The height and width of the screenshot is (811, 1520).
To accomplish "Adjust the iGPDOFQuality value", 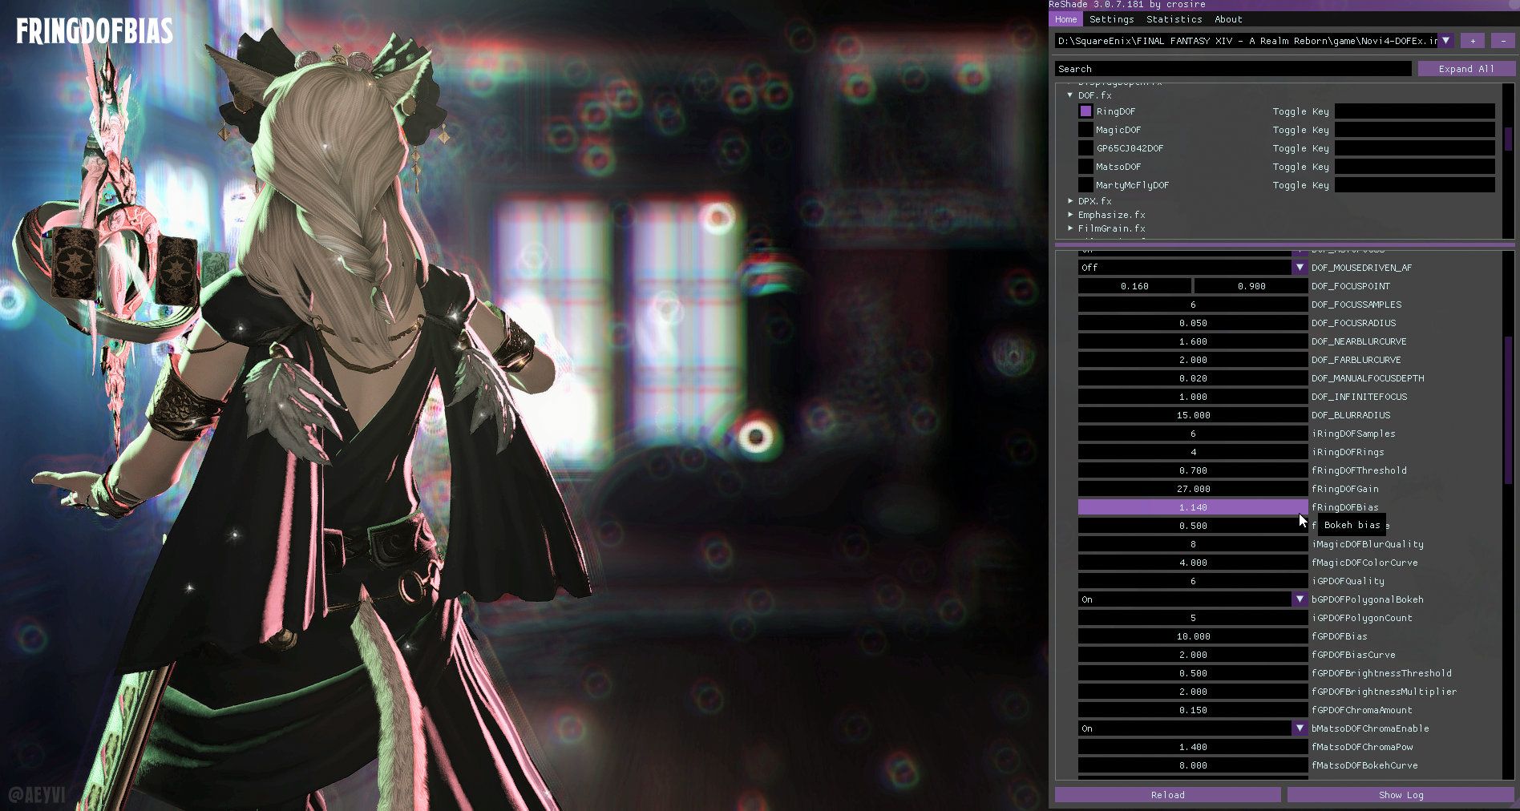I will [x=1193, y=581].
